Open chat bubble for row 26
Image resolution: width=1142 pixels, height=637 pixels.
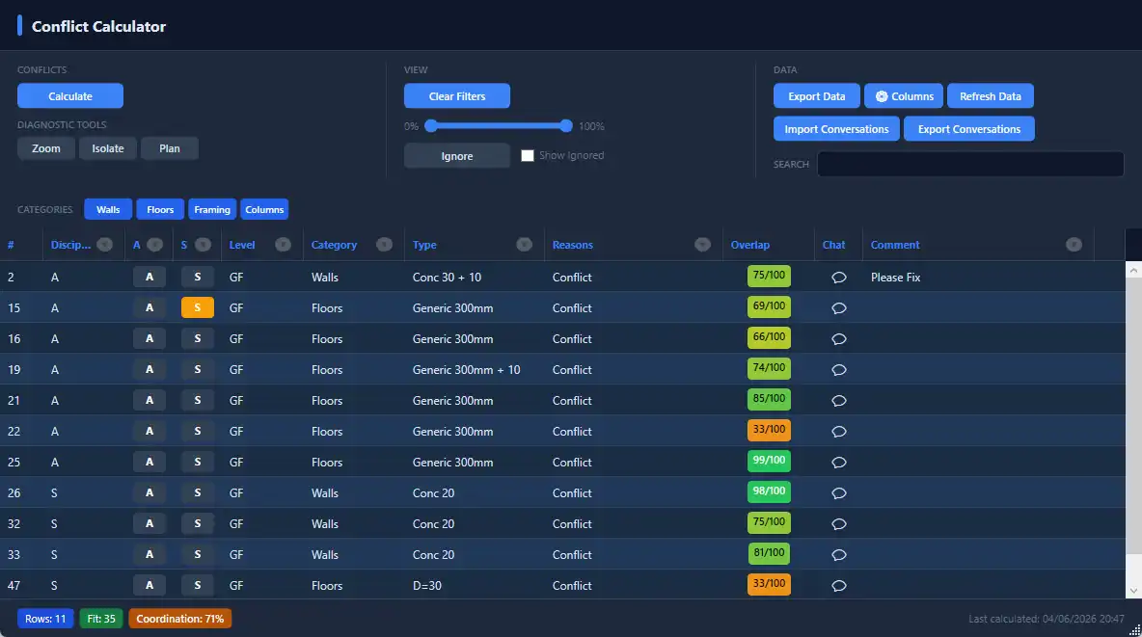click(x=839, y=492)
